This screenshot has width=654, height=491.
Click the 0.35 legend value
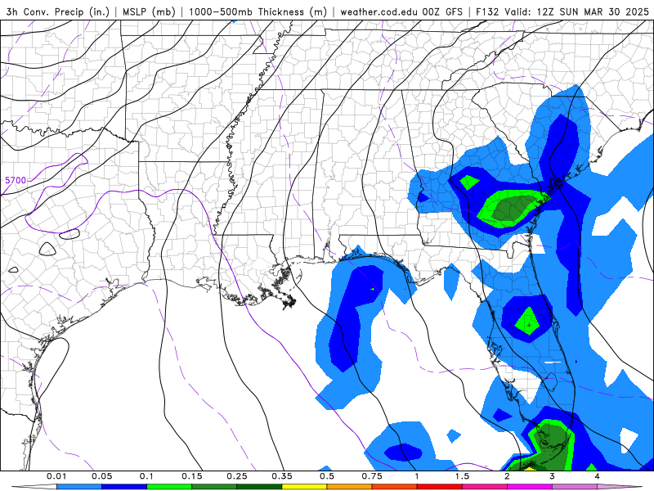[x=282, y=476]
